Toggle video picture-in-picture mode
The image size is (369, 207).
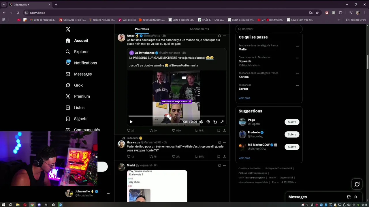pyautogui.click(x=215, y=122)
